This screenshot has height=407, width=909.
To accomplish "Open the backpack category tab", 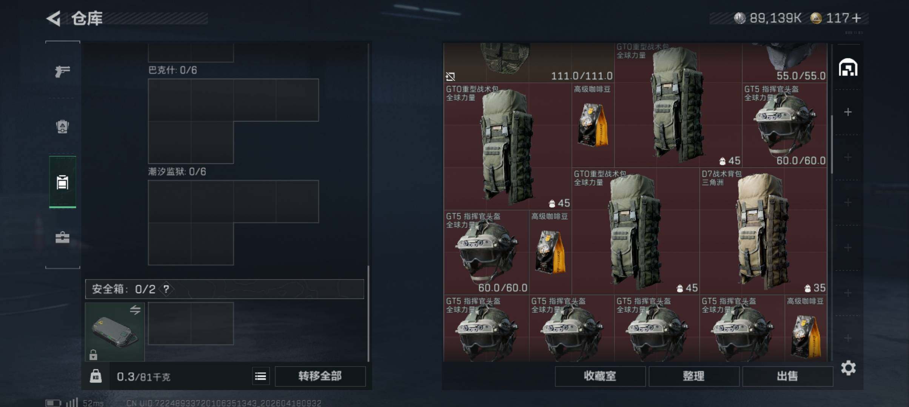I will coord(62,182).
